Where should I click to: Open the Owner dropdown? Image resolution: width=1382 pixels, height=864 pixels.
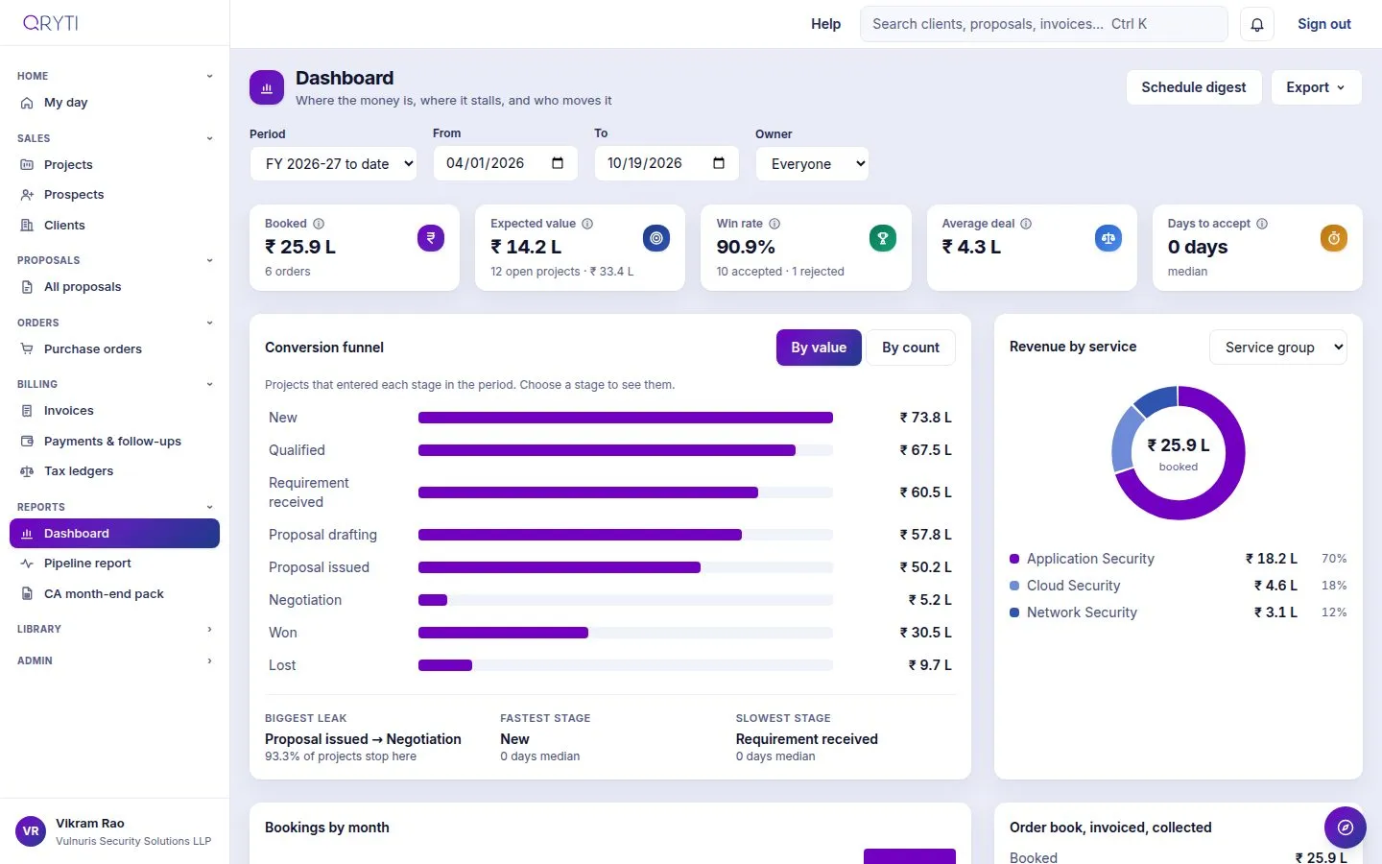tap(812, 164)
